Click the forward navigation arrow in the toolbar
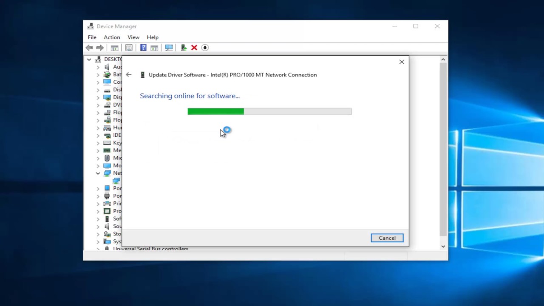 point(100,47)
